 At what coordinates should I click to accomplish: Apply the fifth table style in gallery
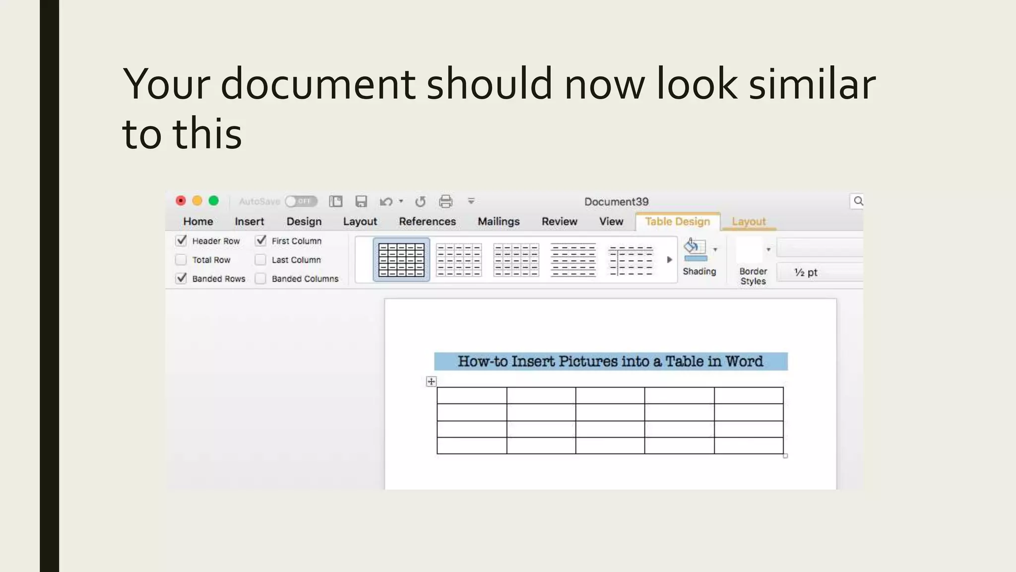(x=631, y=260)
